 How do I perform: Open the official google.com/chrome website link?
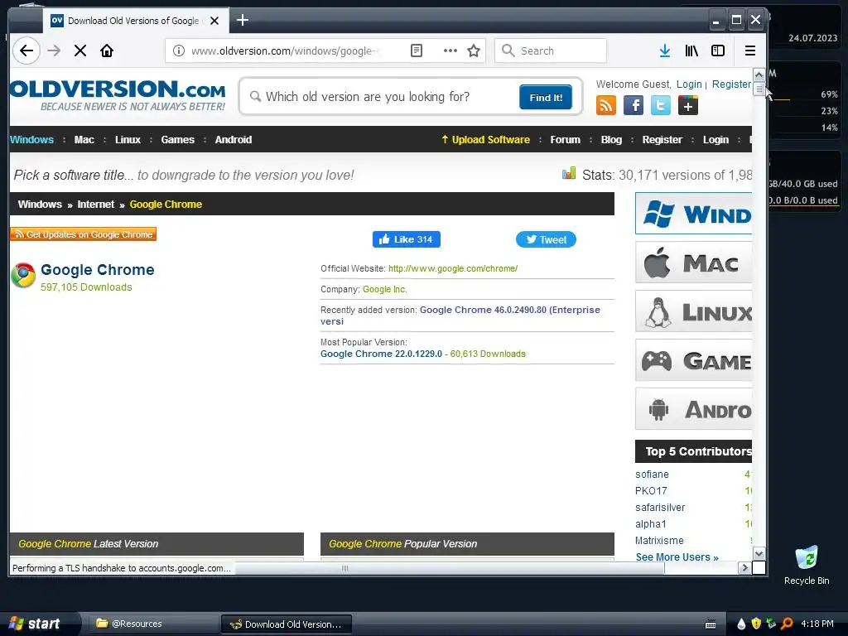coord(453,268)
